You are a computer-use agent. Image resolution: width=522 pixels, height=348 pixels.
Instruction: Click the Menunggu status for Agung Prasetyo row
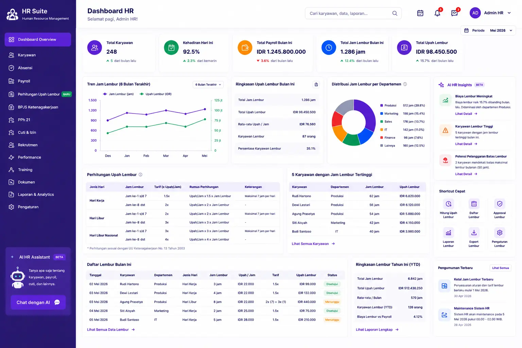point(332,302)
